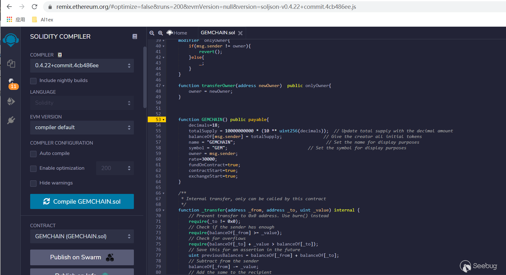Click the add custom compiler plus icon
Viewport: 506px width, 275px height.
[60, 55]
